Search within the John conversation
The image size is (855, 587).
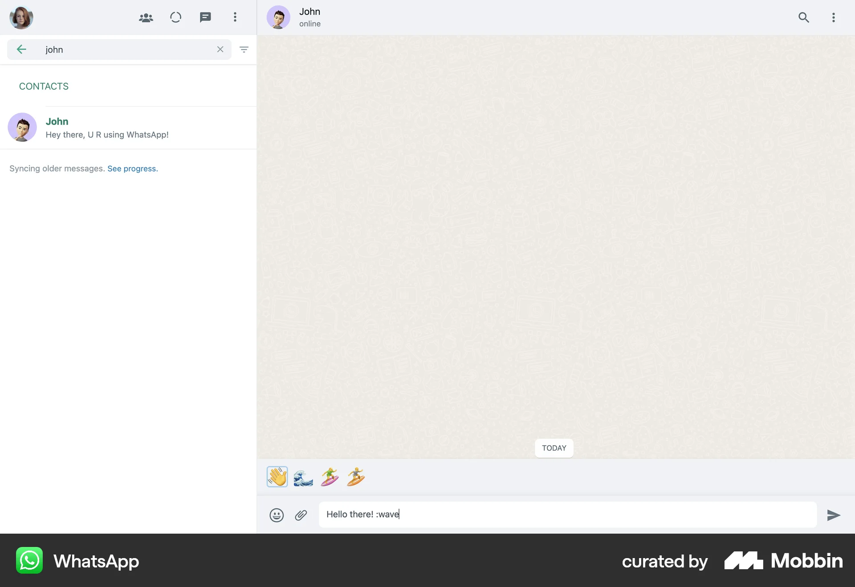(x=804, y=17)
